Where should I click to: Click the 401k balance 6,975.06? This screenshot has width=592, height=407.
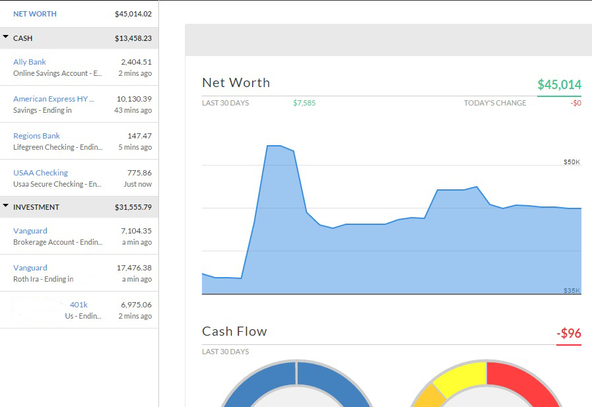tap(137, 305)
